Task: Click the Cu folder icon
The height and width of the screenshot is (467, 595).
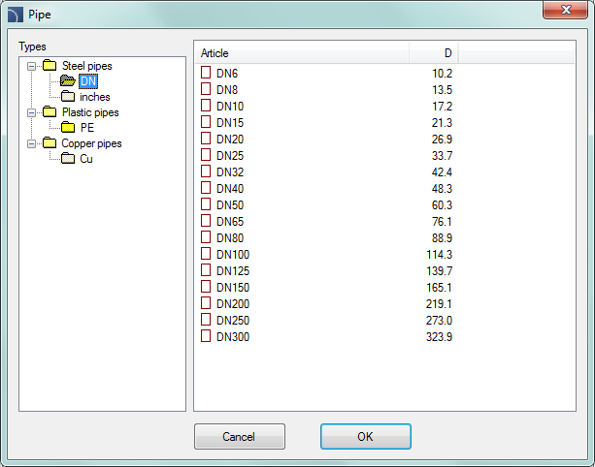Action: tap(68, 159)
